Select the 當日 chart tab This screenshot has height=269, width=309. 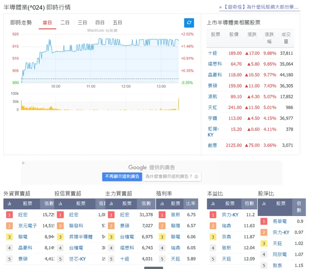point(47,23)
